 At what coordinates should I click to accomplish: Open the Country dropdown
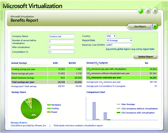point(111,36)
